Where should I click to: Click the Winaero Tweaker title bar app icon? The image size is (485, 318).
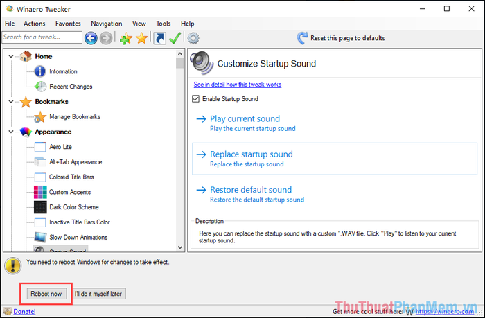[x=10, y=9]
